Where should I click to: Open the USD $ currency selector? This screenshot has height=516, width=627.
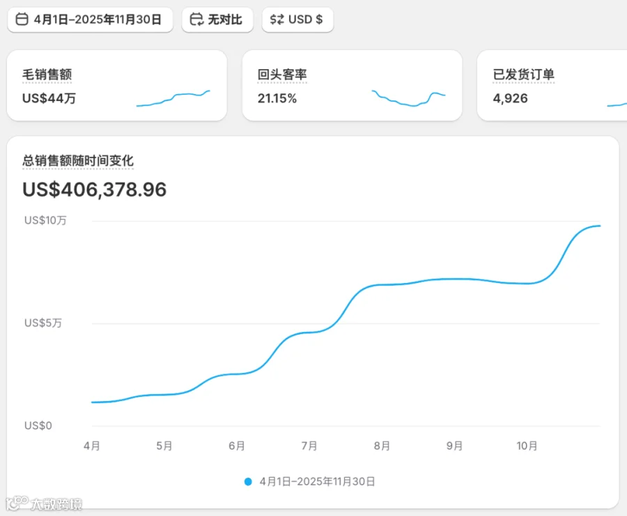[x=297, y=20]
